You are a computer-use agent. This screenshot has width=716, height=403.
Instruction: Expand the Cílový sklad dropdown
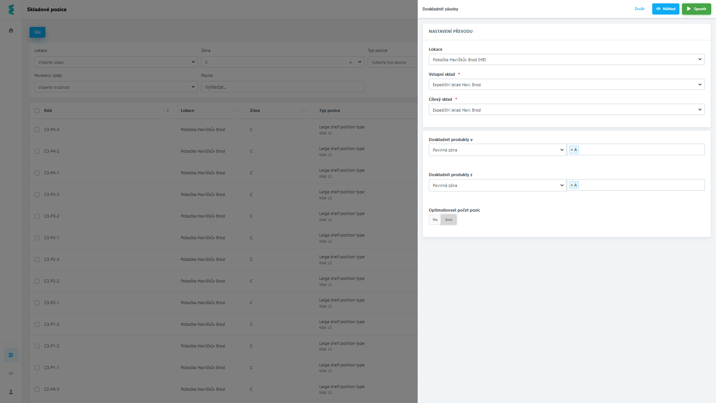[566, 110]
